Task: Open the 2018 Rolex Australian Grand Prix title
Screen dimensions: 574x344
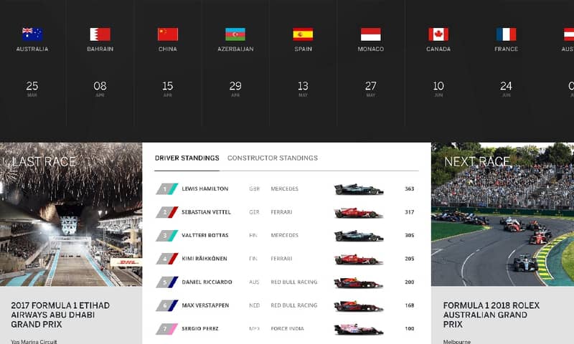Action: pyautogui.click(x=491, y=315)
